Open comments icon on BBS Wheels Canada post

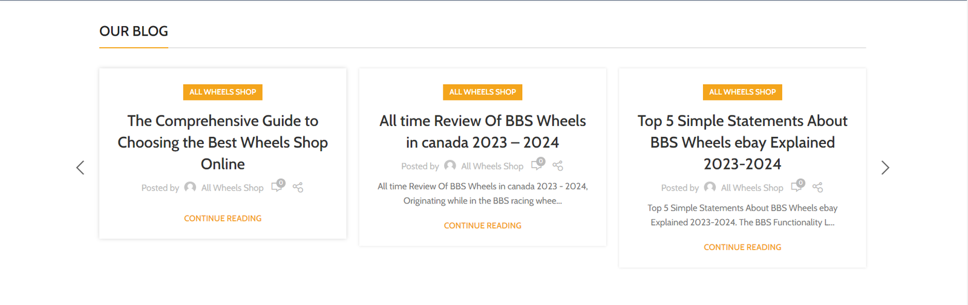537,165
